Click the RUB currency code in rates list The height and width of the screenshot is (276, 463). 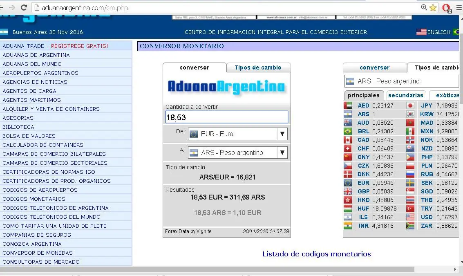point(427,174)
